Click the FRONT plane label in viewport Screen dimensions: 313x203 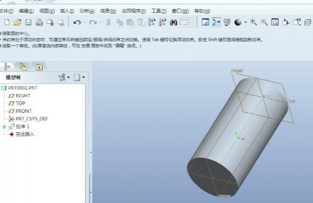point(237,71)
